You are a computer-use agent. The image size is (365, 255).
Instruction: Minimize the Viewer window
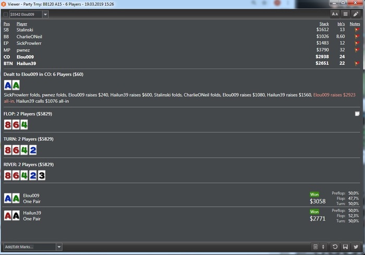[x=335, y=3]
